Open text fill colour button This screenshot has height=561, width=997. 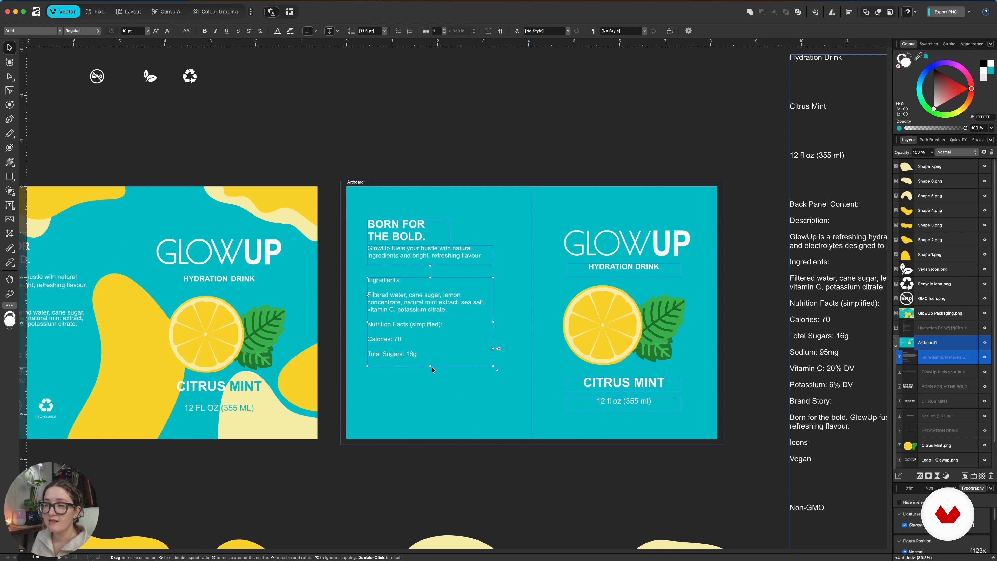click(x=278, y=31)
